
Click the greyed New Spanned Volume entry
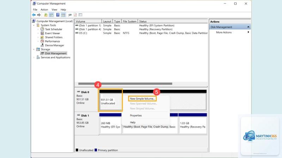coord(143,104)
